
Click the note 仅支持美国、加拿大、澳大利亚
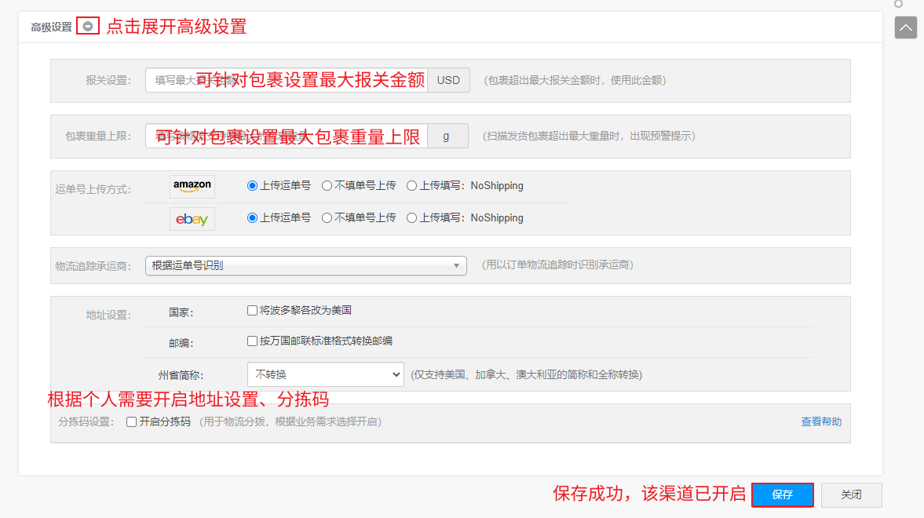[x=526, y=375]
